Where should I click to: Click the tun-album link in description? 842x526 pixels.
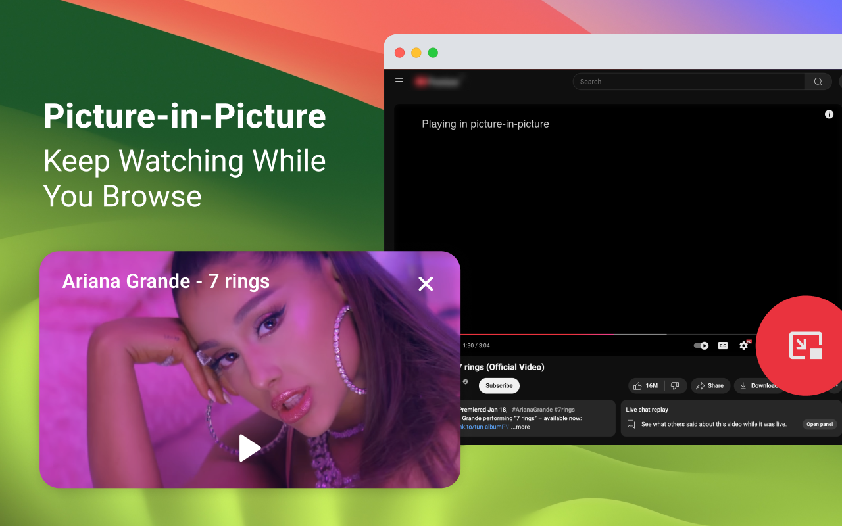[x=485, y=427]
